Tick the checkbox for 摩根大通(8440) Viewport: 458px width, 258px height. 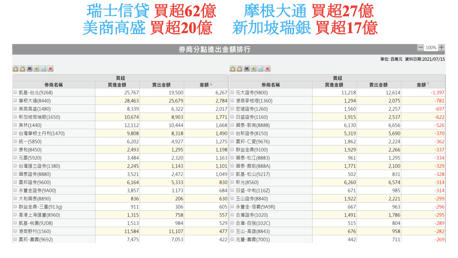point(15,100)
